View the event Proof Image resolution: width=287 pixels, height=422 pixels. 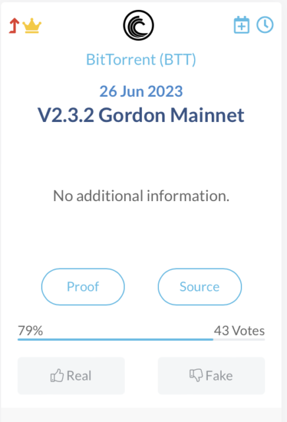coord(83,287)
